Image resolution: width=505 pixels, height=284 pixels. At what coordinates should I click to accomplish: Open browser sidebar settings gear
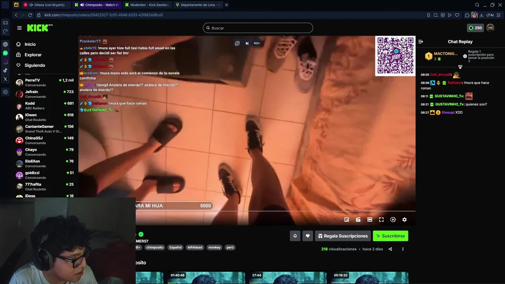(x=5, y=92)
